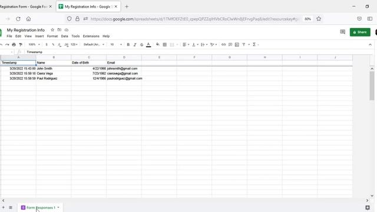
Task: Decrease decimal places
Action: [x=59, y=45]
